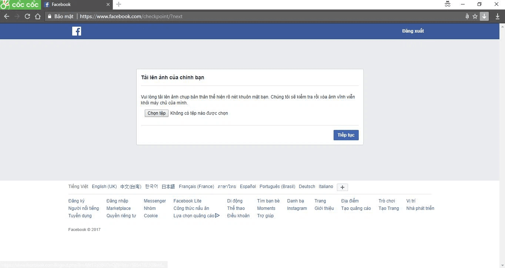
Task: Click Đăng xuất to log out
Action: click(x=413, y=31)
